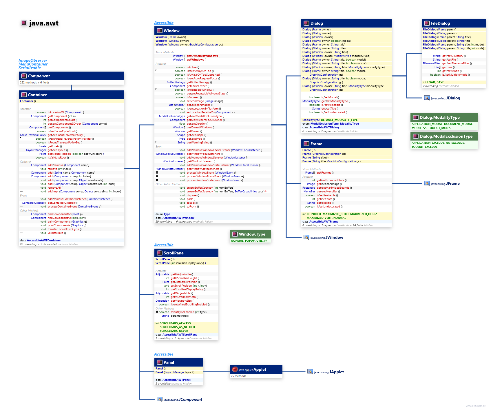Click the Panel class title header
This screenshot has width=502, height=419.
coord(169,362)
